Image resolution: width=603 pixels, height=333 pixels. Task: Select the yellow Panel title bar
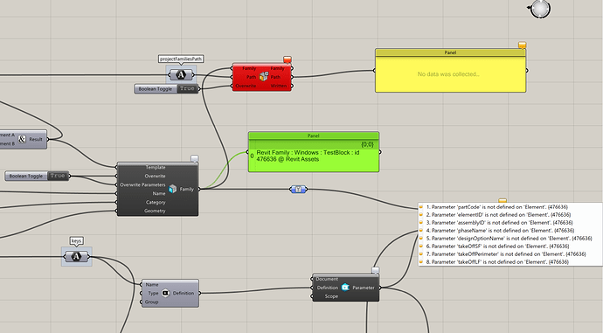pyautogui.click(x=450, y=52)
